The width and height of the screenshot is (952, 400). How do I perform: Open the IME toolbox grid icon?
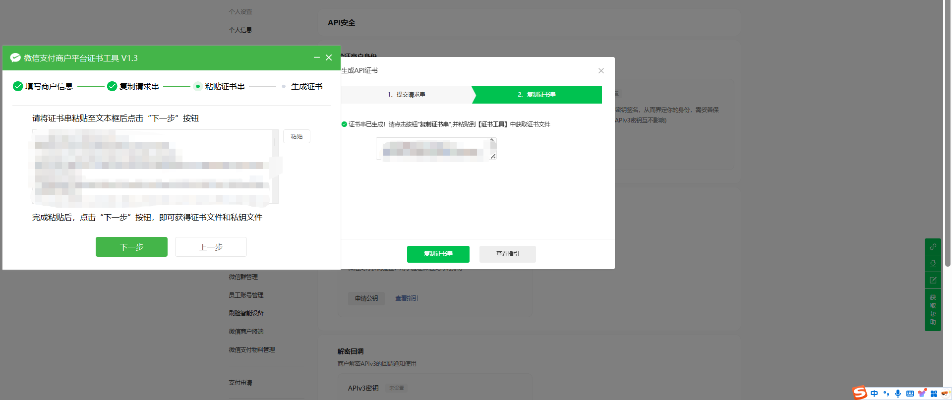pyautogui.click(x=934, y=394)
